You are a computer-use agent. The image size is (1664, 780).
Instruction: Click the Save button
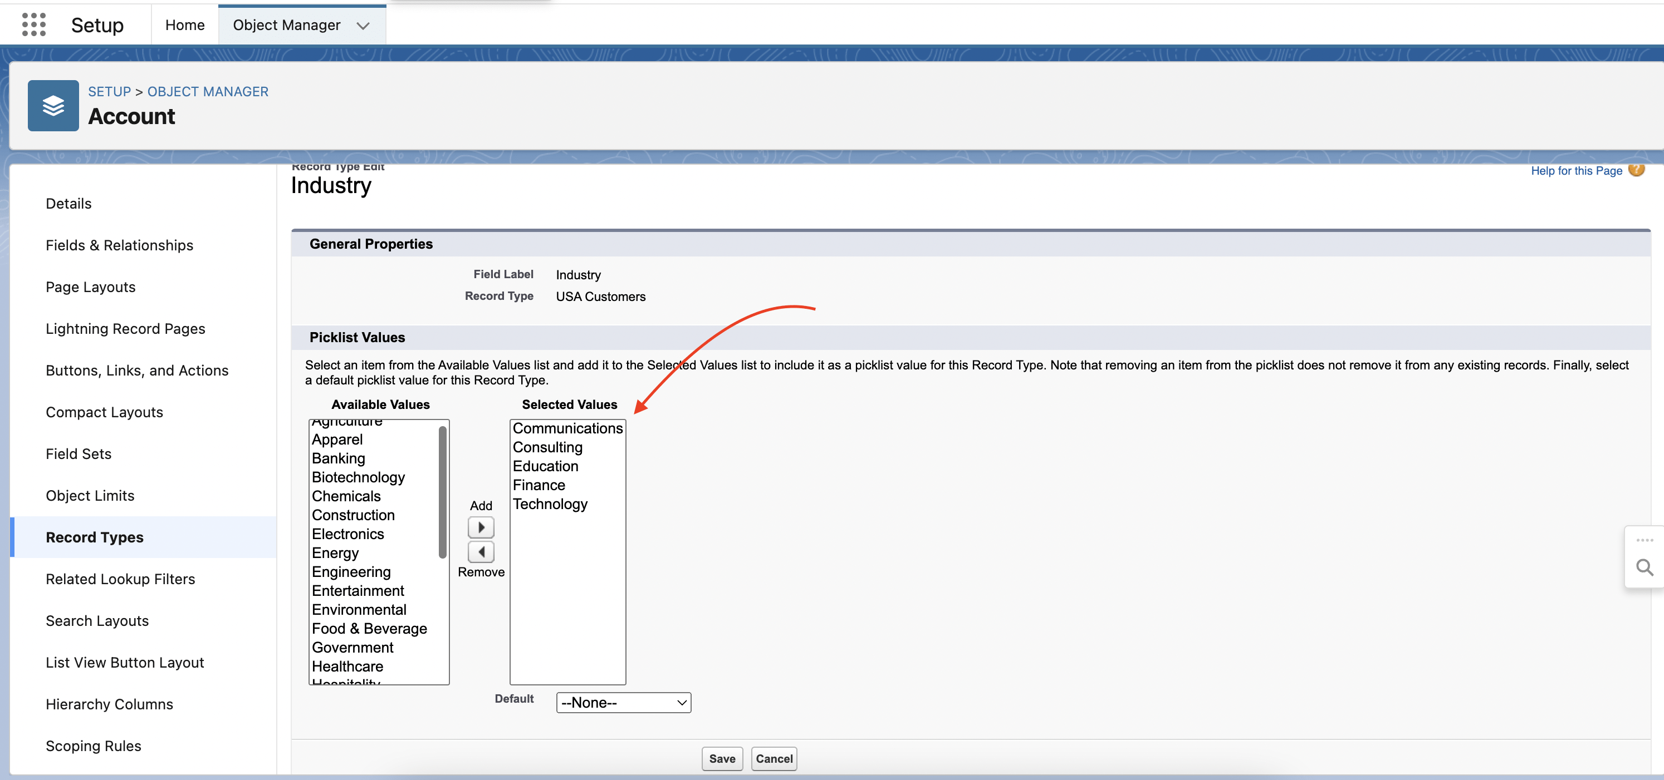click(x=722, y=758)
